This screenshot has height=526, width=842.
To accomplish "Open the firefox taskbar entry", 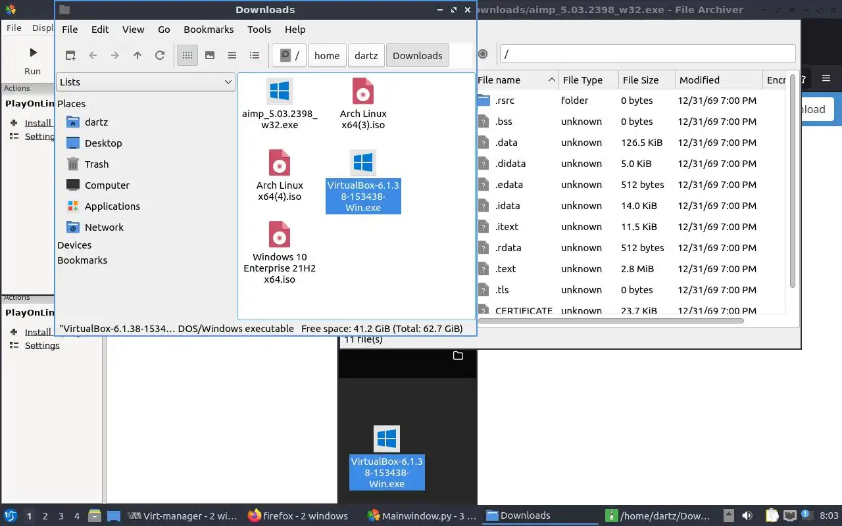I will click(297, 516).
